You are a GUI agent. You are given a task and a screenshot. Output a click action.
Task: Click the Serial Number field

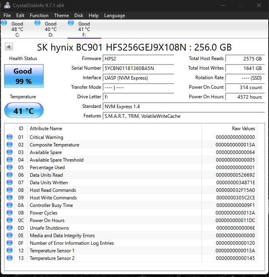point(138,68)
